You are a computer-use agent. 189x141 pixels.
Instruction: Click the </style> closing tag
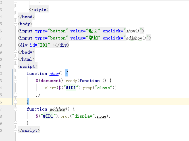click(x=39, y=9)
